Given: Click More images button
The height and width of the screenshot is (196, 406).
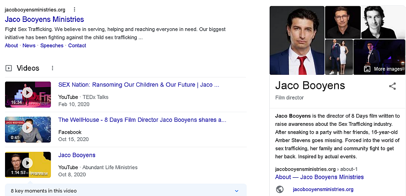Looking at the screenshot, I should tap(384, 69).
